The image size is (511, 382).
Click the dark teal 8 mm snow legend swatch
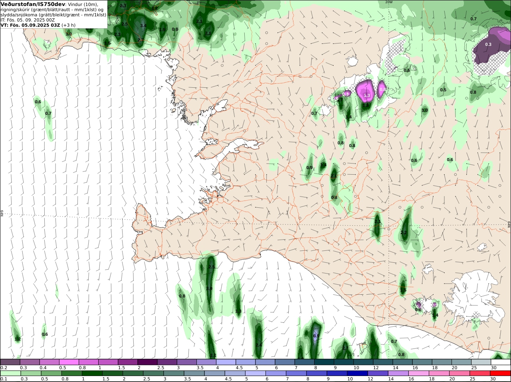[x=324, y=362]
